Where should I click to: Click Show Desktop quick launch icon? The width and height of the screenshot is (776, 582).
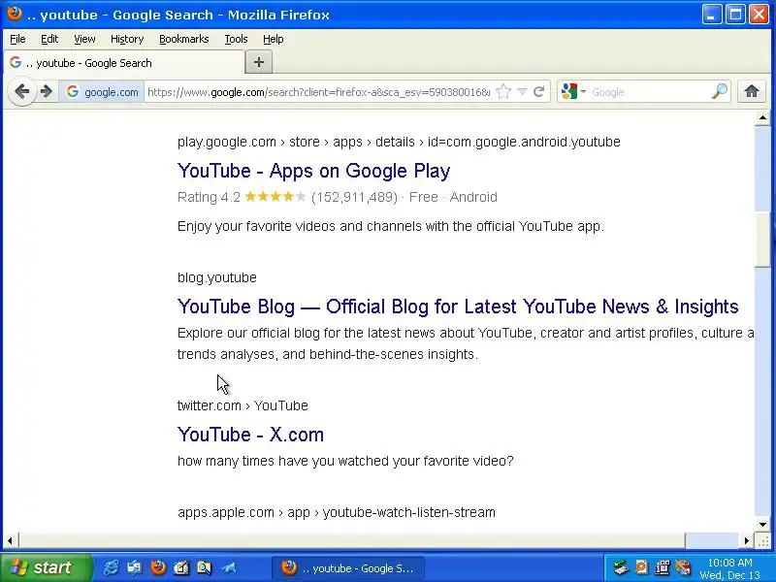(x=134, y=567)
